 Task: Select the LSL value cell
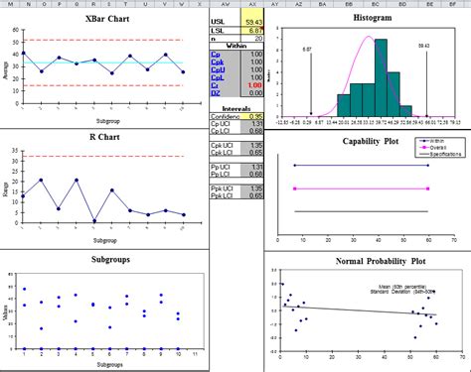252,31
